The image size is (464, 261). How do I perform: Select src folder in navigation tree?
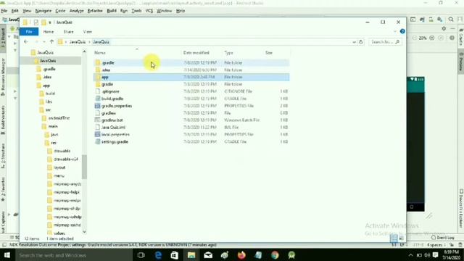(x=48, y=109)
